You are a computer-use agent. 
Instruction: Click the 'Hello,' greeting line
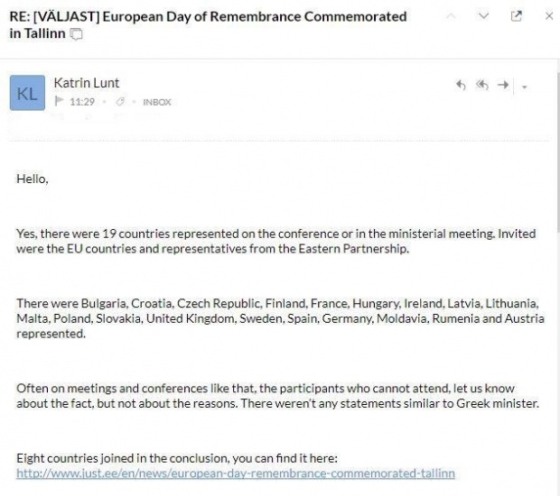[x=33, y=179]
